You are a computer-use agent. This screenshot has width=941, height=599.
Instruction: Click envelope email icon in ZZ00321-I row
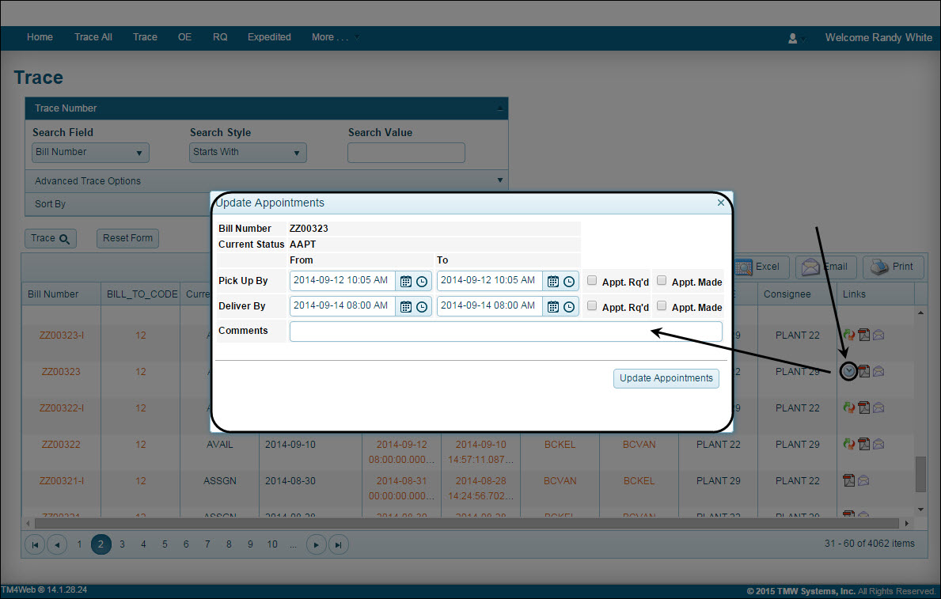click(x=863, y=480)
